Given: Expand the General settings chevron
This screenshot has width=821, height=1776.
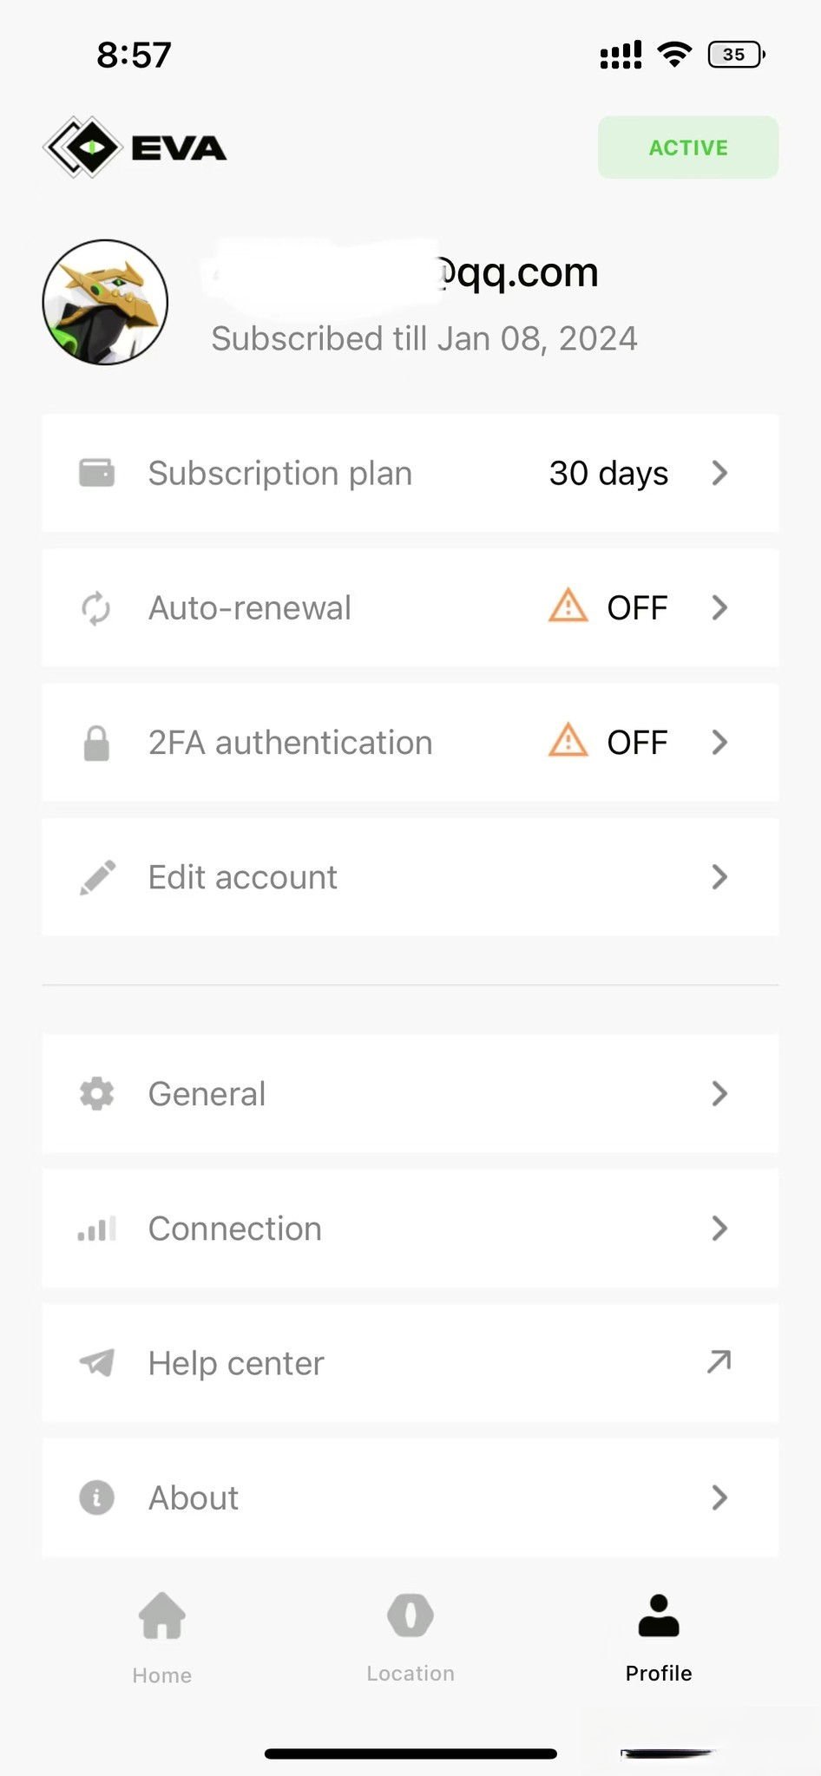Looking at the screenshot, I should tap(719, 1093).
